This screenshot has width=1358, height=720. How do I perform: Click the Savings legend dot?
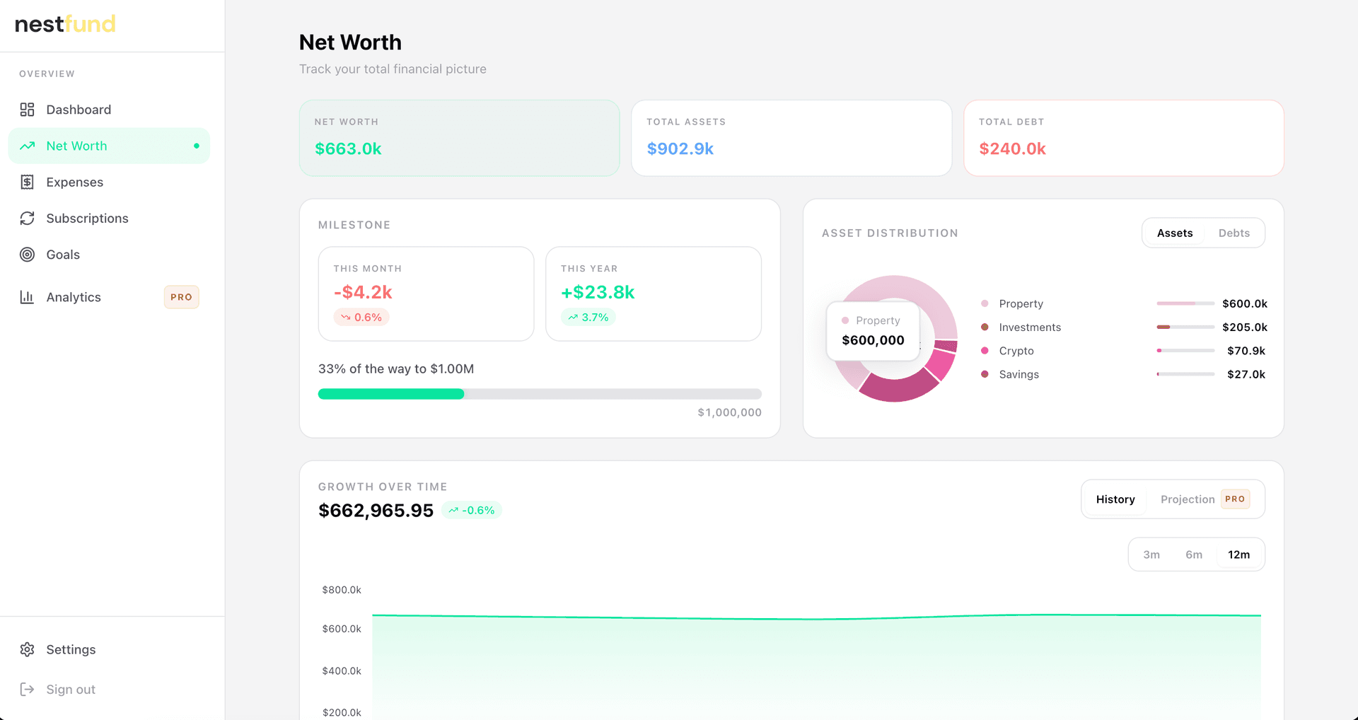click(985, 374)
